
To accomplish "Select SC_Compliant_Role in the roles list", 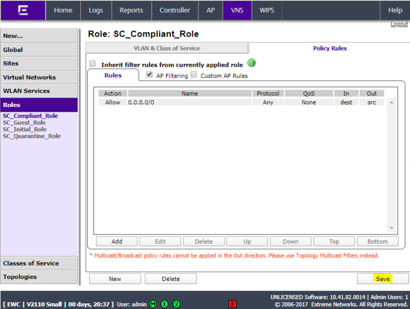I will 30,116.
